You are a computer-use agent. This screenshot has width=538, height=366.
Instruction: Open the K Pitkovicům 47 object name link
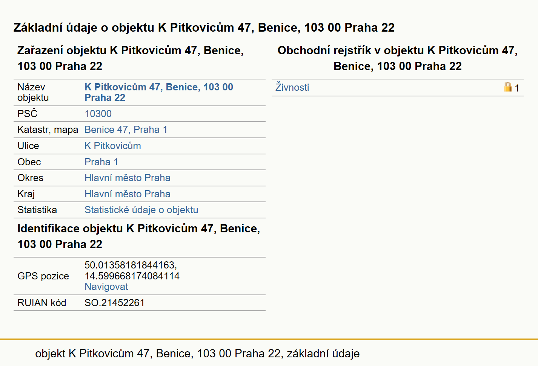tap(159, 92)
